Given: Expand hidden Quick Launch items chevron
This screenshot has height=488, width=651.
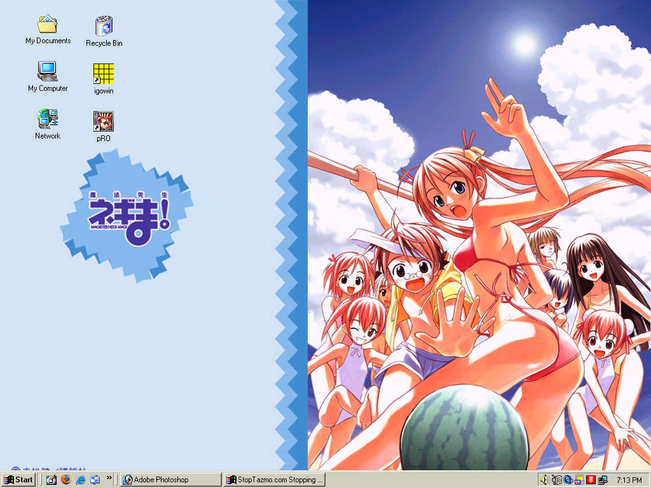Looking at the screenshot, I should click(109, 478).
